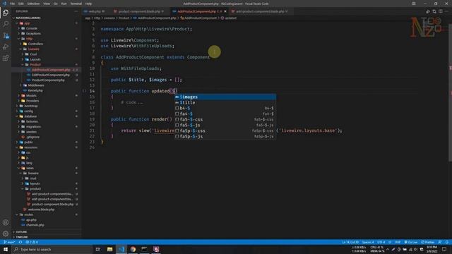Choose the fa5p-$-js snippet suggestion

pos(225,136)
